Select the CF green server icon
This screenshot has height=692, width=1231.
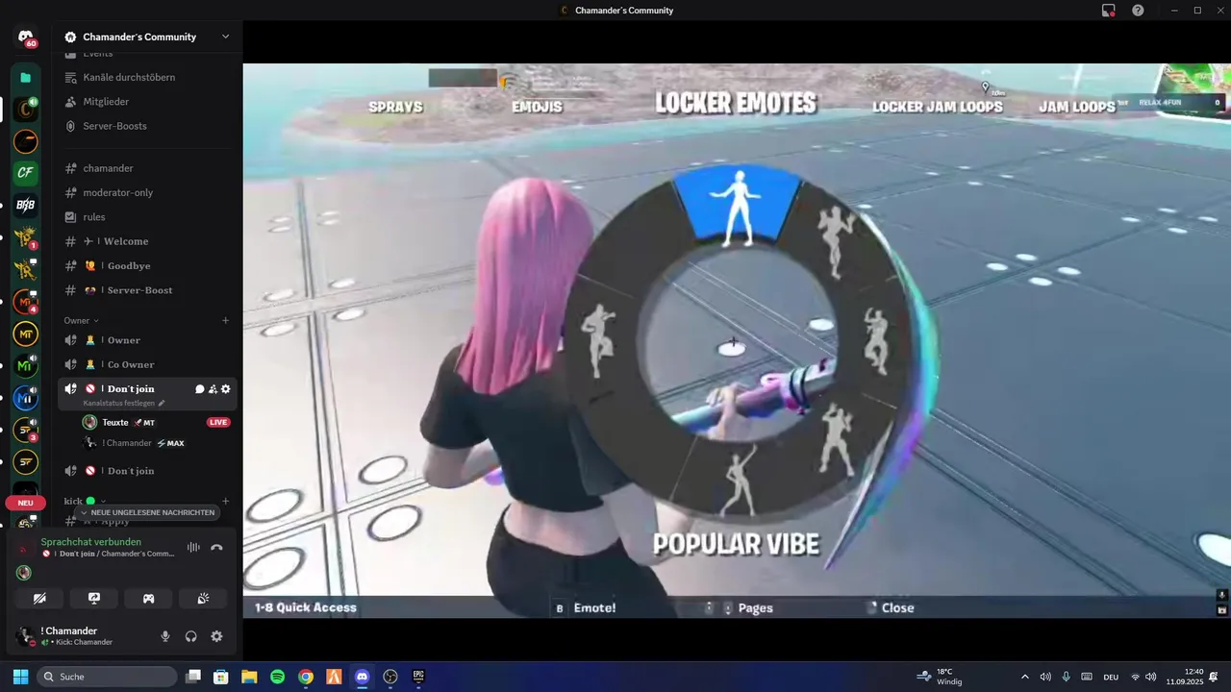26,172
